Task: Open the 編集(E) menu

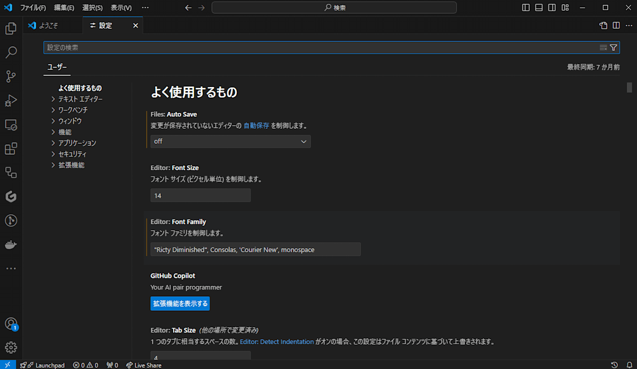Action: [x=64, y=8]
